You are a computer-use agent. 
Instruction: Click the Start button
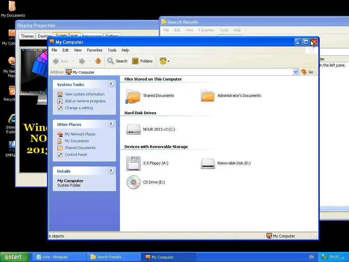(x=15, y=257)
